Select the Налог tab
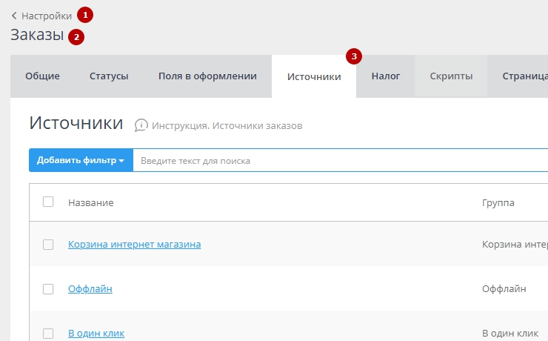 click(385, 76)
